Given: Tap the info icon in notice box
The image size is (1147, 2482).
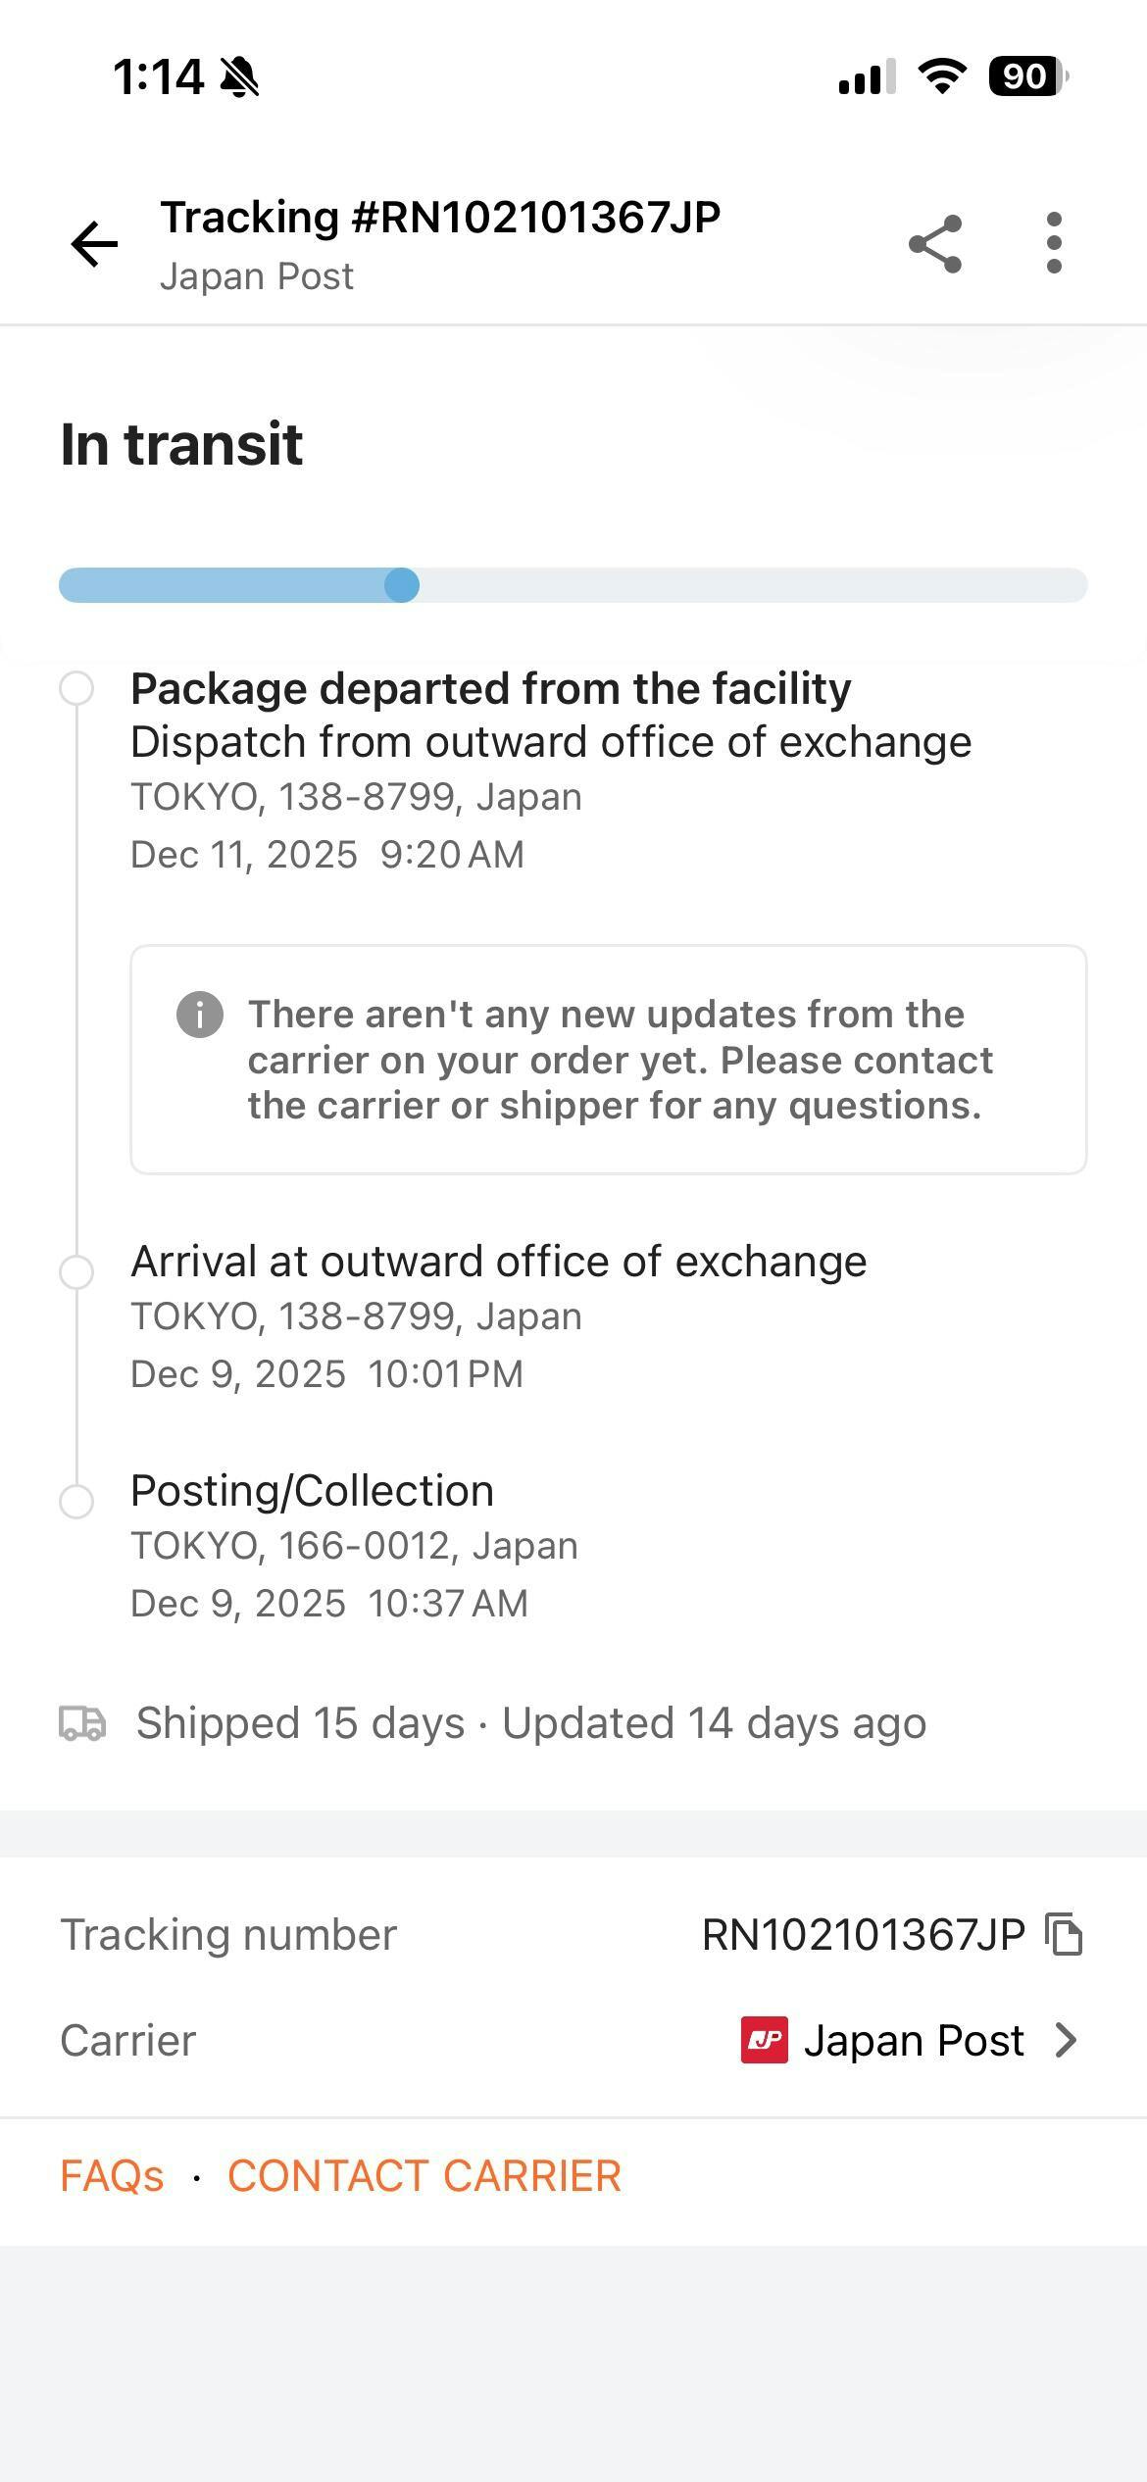Looking at the screenshot, I should [x=200, y=1014].
